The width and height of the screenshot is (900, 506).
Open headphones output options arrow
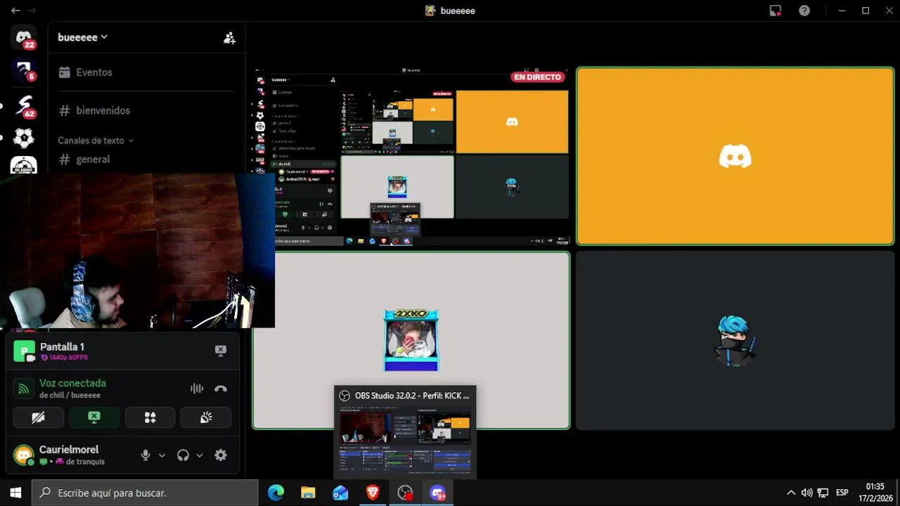(200, 455)
